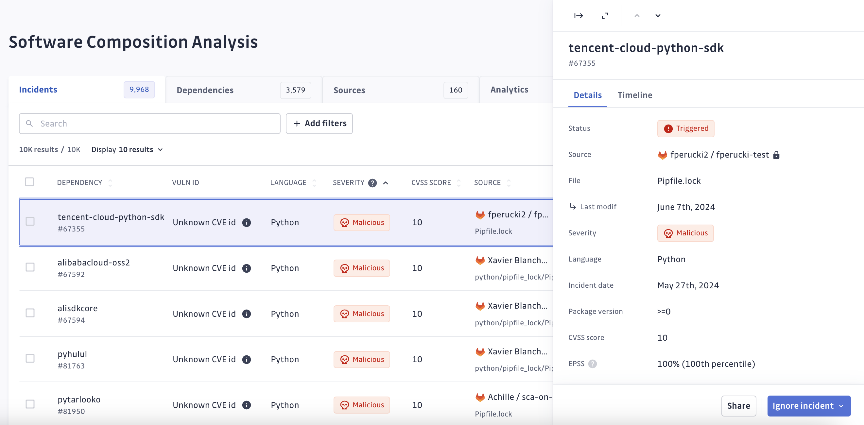Switch to the Dependencies tab
864x425 pixels.
point(244,90)
